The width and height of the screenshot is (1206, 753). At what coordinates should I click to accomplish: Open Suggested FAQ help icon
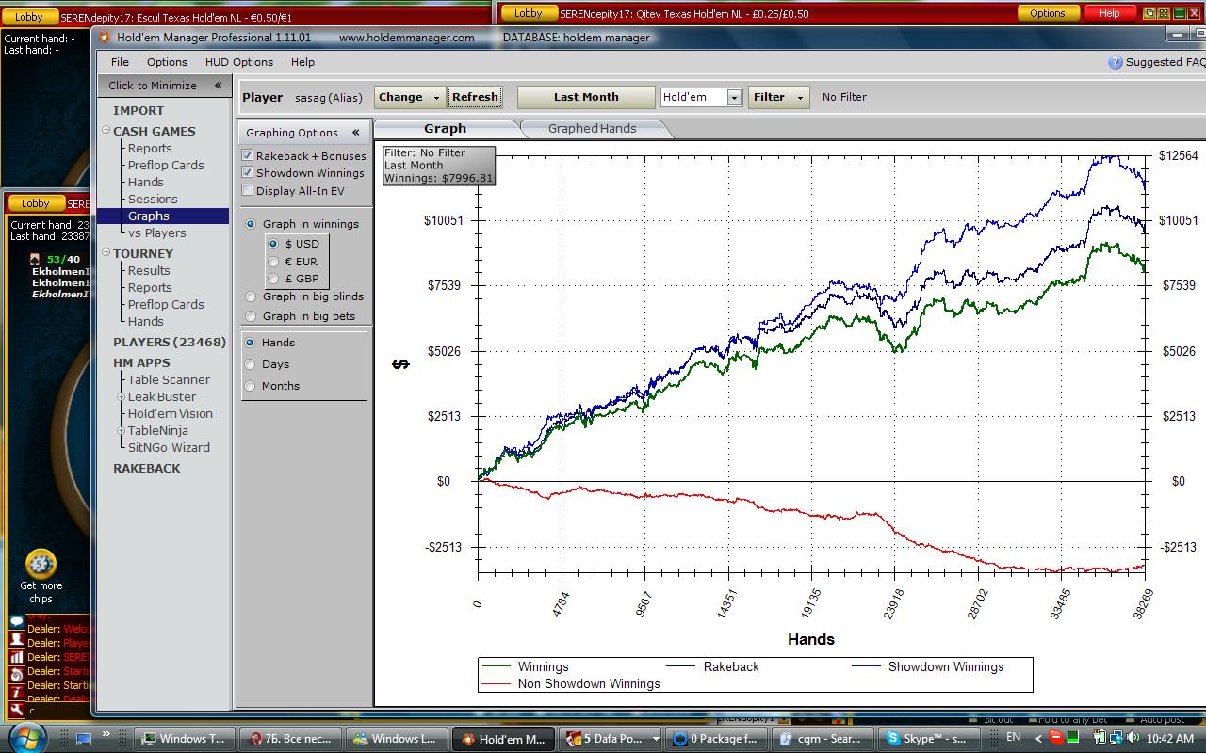point(1116,62)
